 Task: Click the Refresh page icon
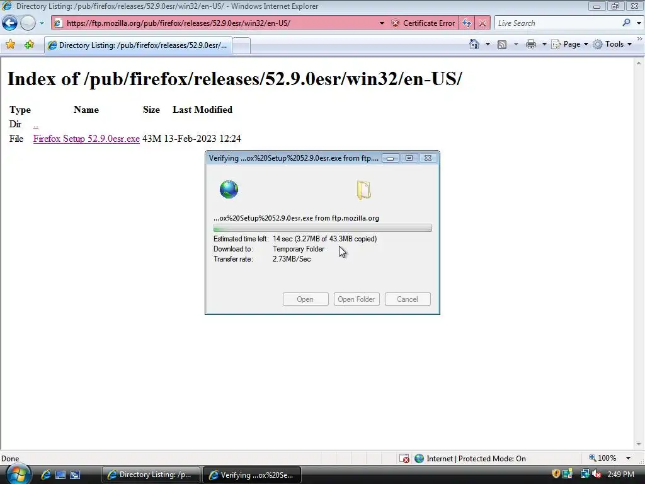(x=467, y=23)
